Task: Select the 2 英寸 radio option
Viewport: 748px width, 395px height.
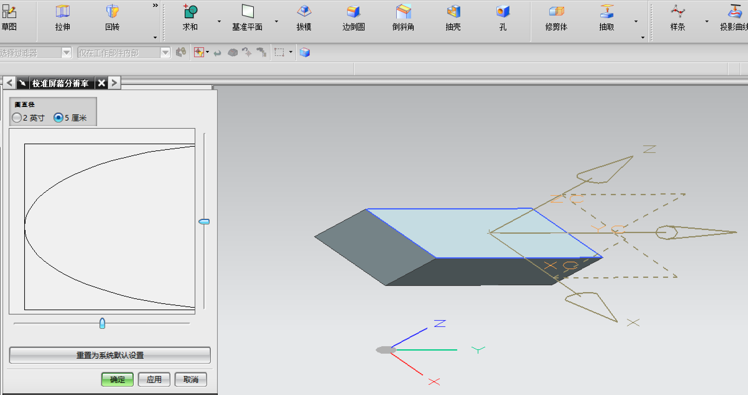Action: coord(16,117)
